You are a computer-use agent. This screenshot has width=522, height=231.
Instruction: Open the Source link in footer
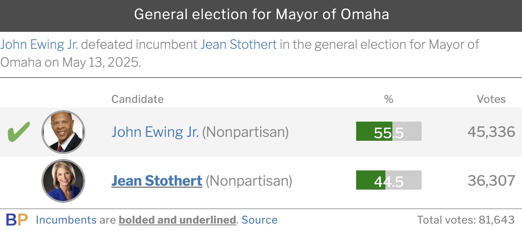pos(259,220)
